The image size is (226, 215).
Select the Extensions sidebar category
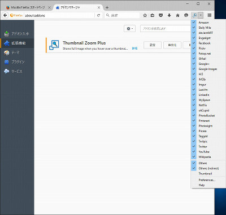click(17, 43)
